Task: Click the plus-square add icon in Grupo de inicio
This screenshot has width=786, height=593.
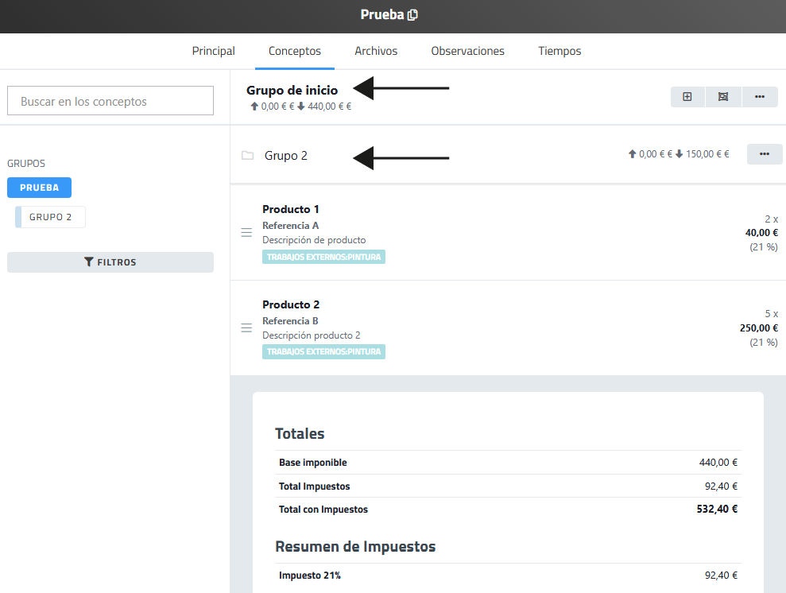Action: point(687,97)
